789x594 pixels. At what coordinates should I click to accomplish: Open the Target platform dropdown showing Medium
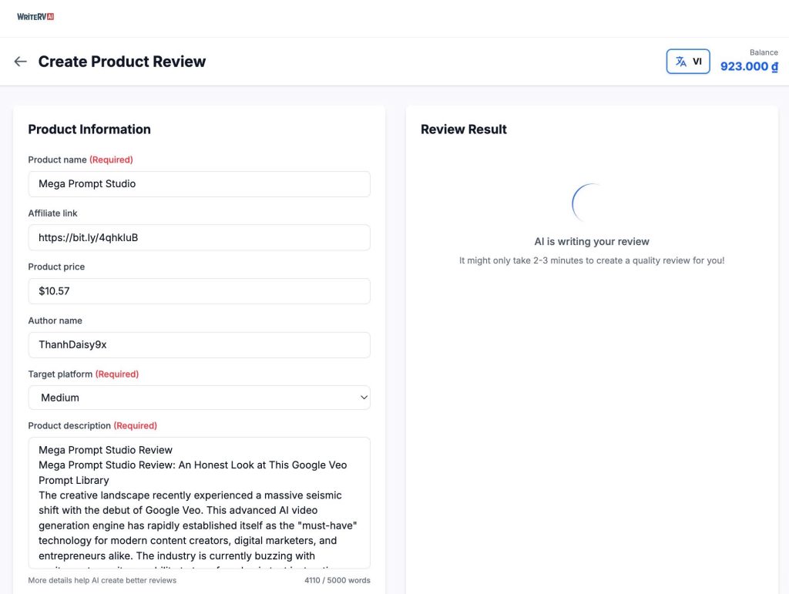(x=199, y=398)
